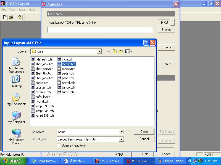Screen dimensions: 221x165
Task: Select jump5535.tch file
Action: [43, 106]
